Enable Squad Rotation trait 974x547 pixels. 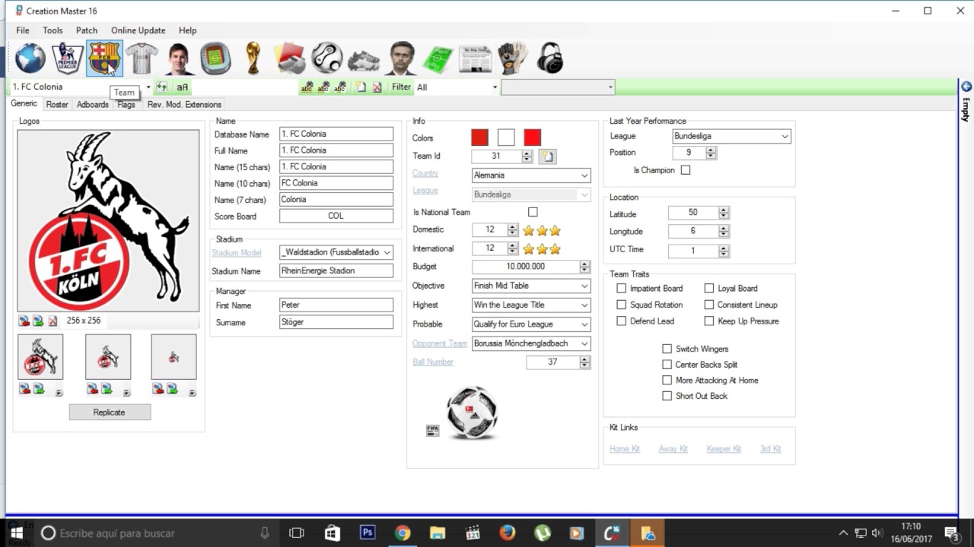pos(622,305)
